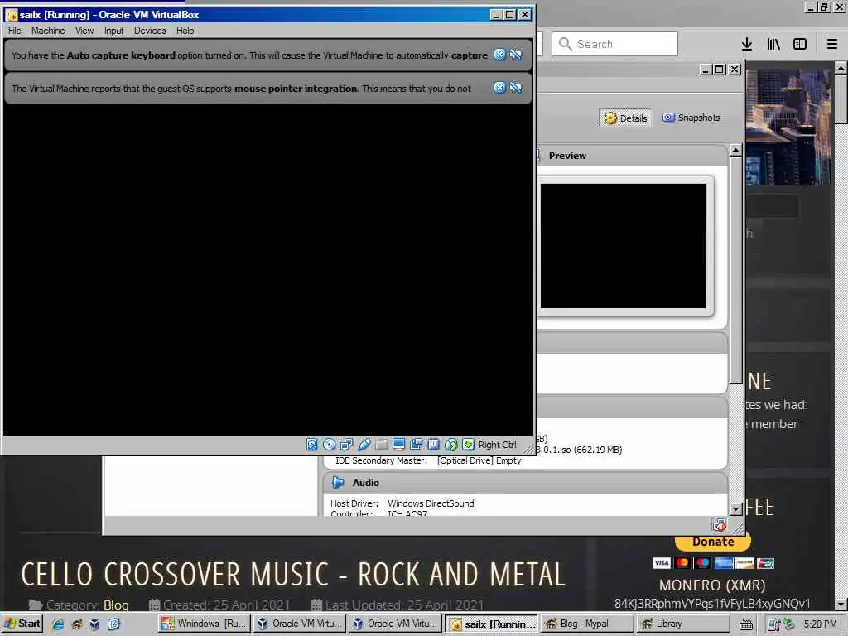The height and width of the screenshot is (636, 848).
Task: Open the keyboard capture arrow icon
Action: 469,445
